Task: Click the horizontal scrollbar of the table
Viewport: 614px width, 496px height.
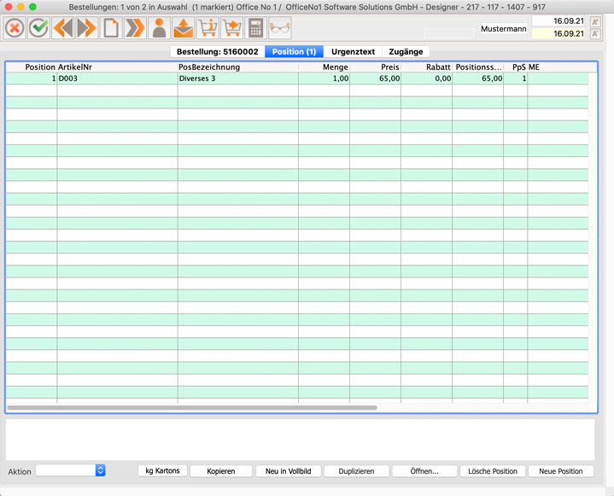Action: click(192, 407)
